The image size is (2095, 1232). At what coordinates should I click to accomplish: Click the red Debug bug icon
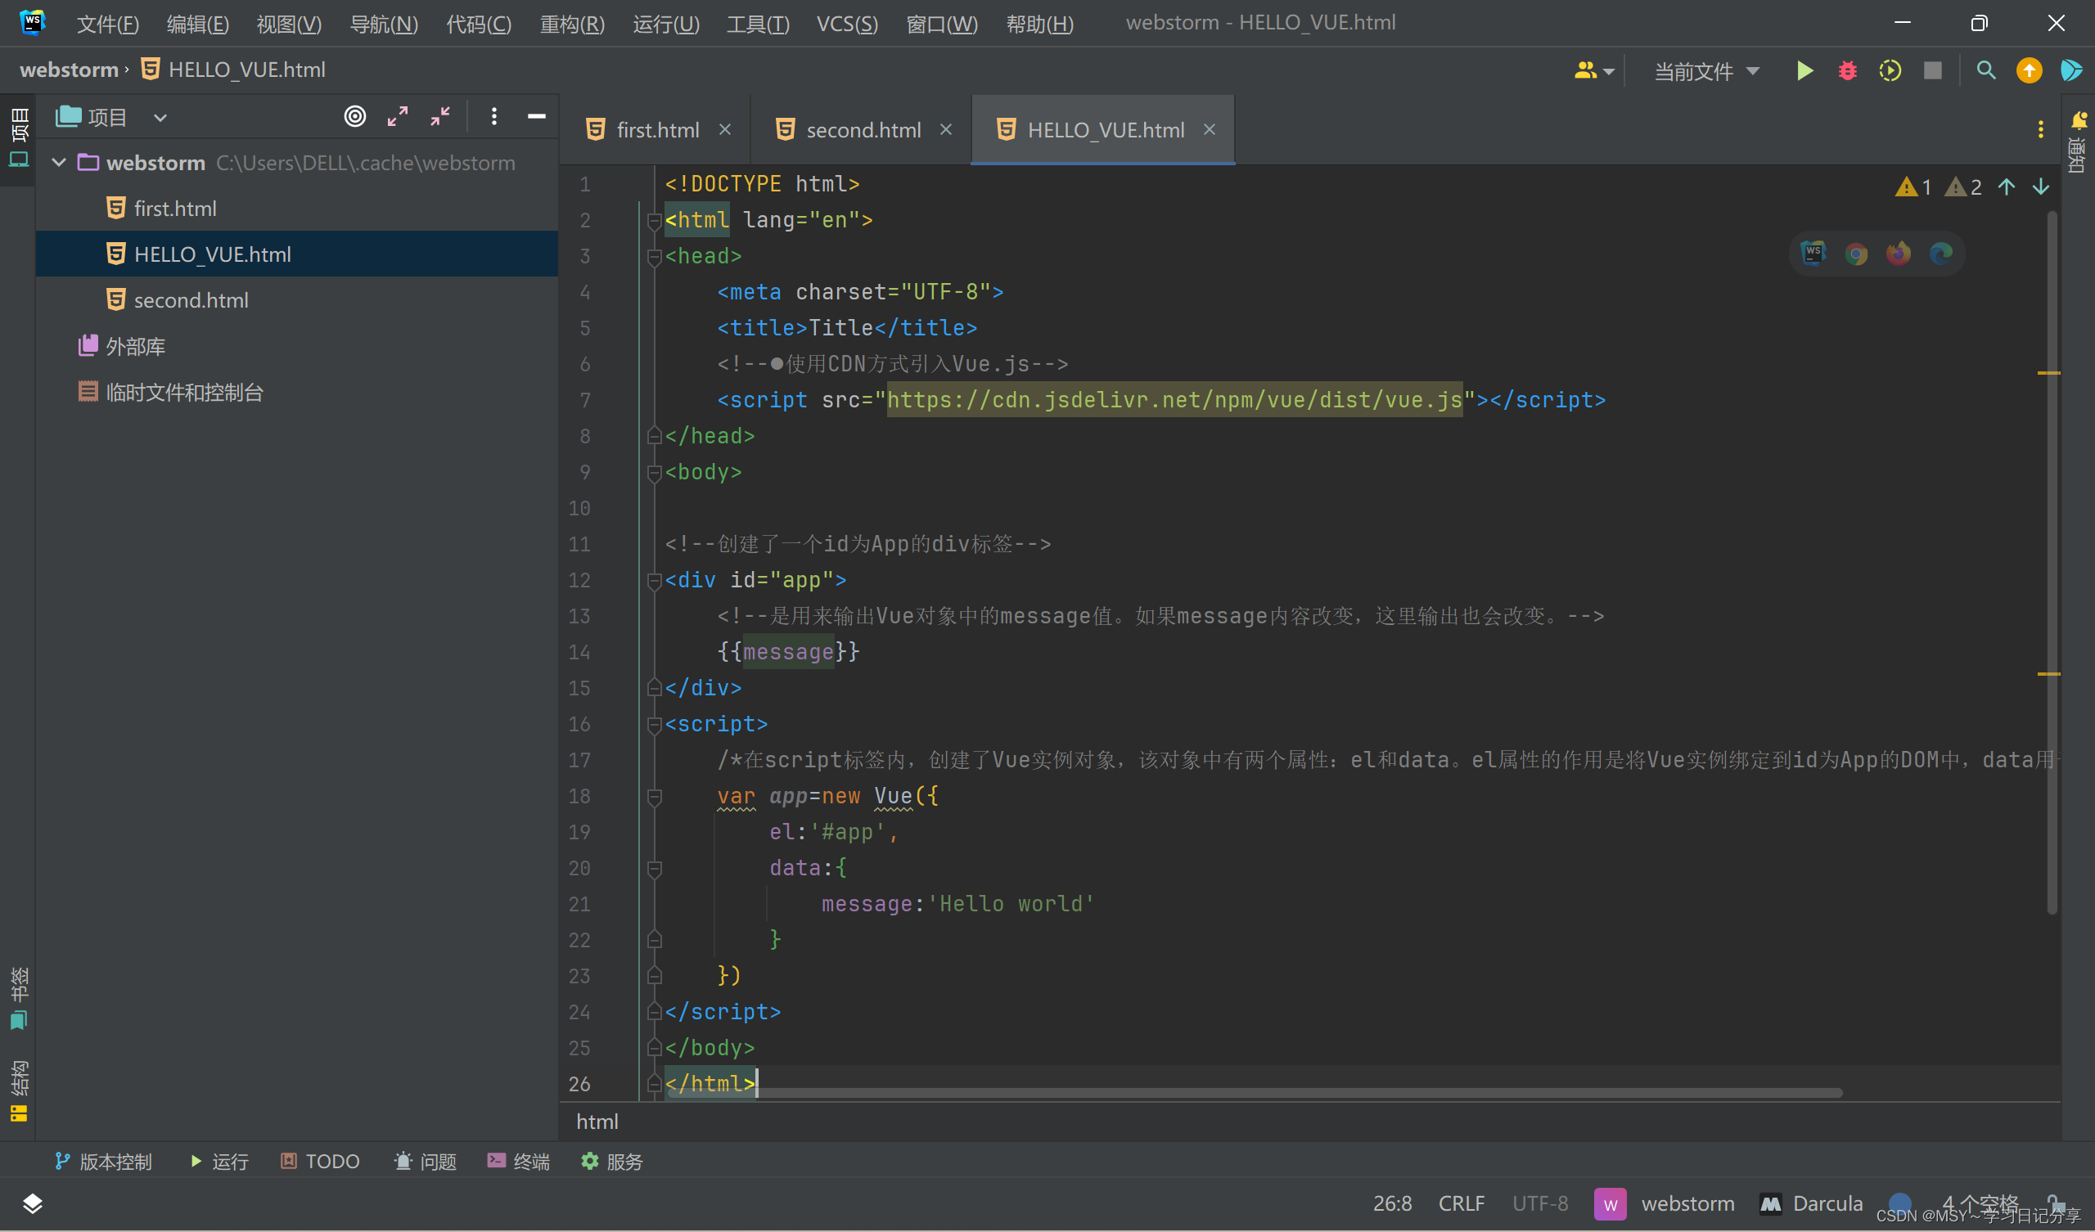coord(1847,70)
